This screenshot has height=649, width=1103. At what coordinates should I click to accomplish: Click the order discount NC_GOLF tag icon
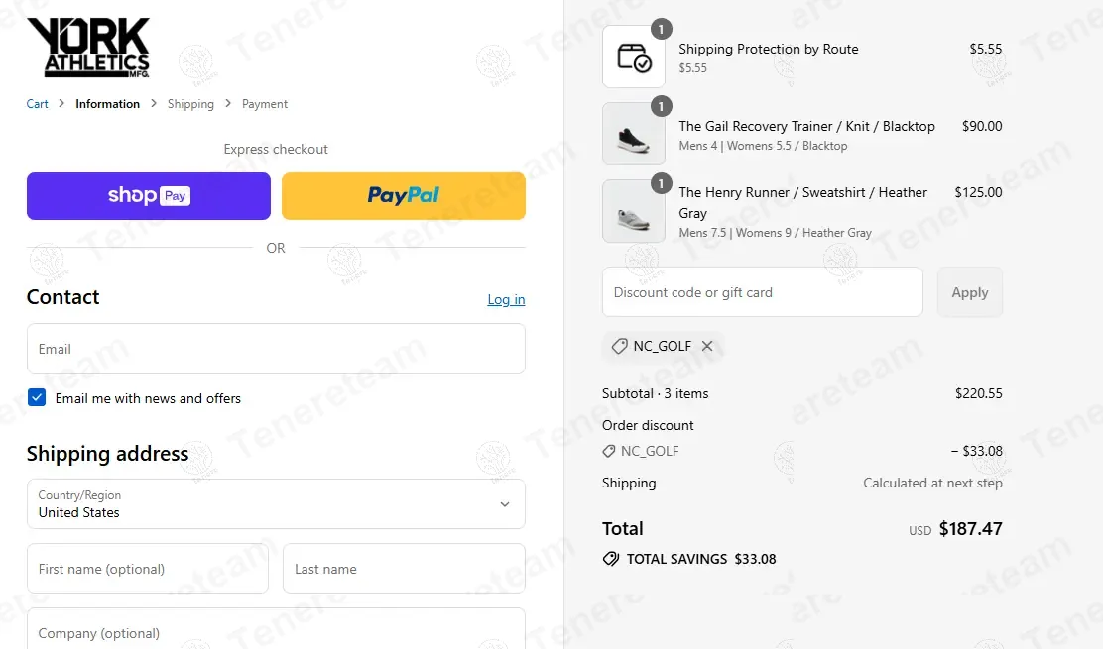pos(608,451)
